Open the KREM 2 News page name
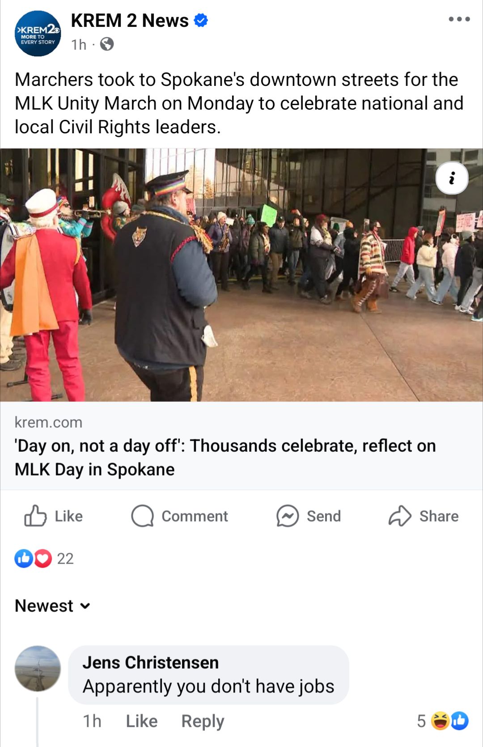The height and width of the screenshot is (747, 483). click(130, 21)
